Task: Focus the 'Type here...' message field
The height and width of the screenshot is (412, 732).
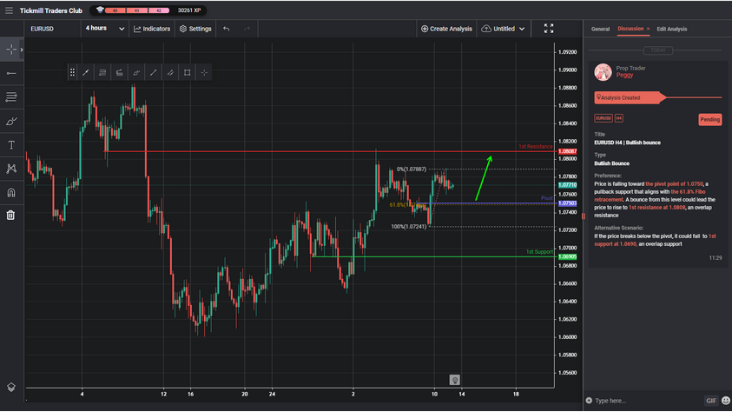Action: point(647,401)
